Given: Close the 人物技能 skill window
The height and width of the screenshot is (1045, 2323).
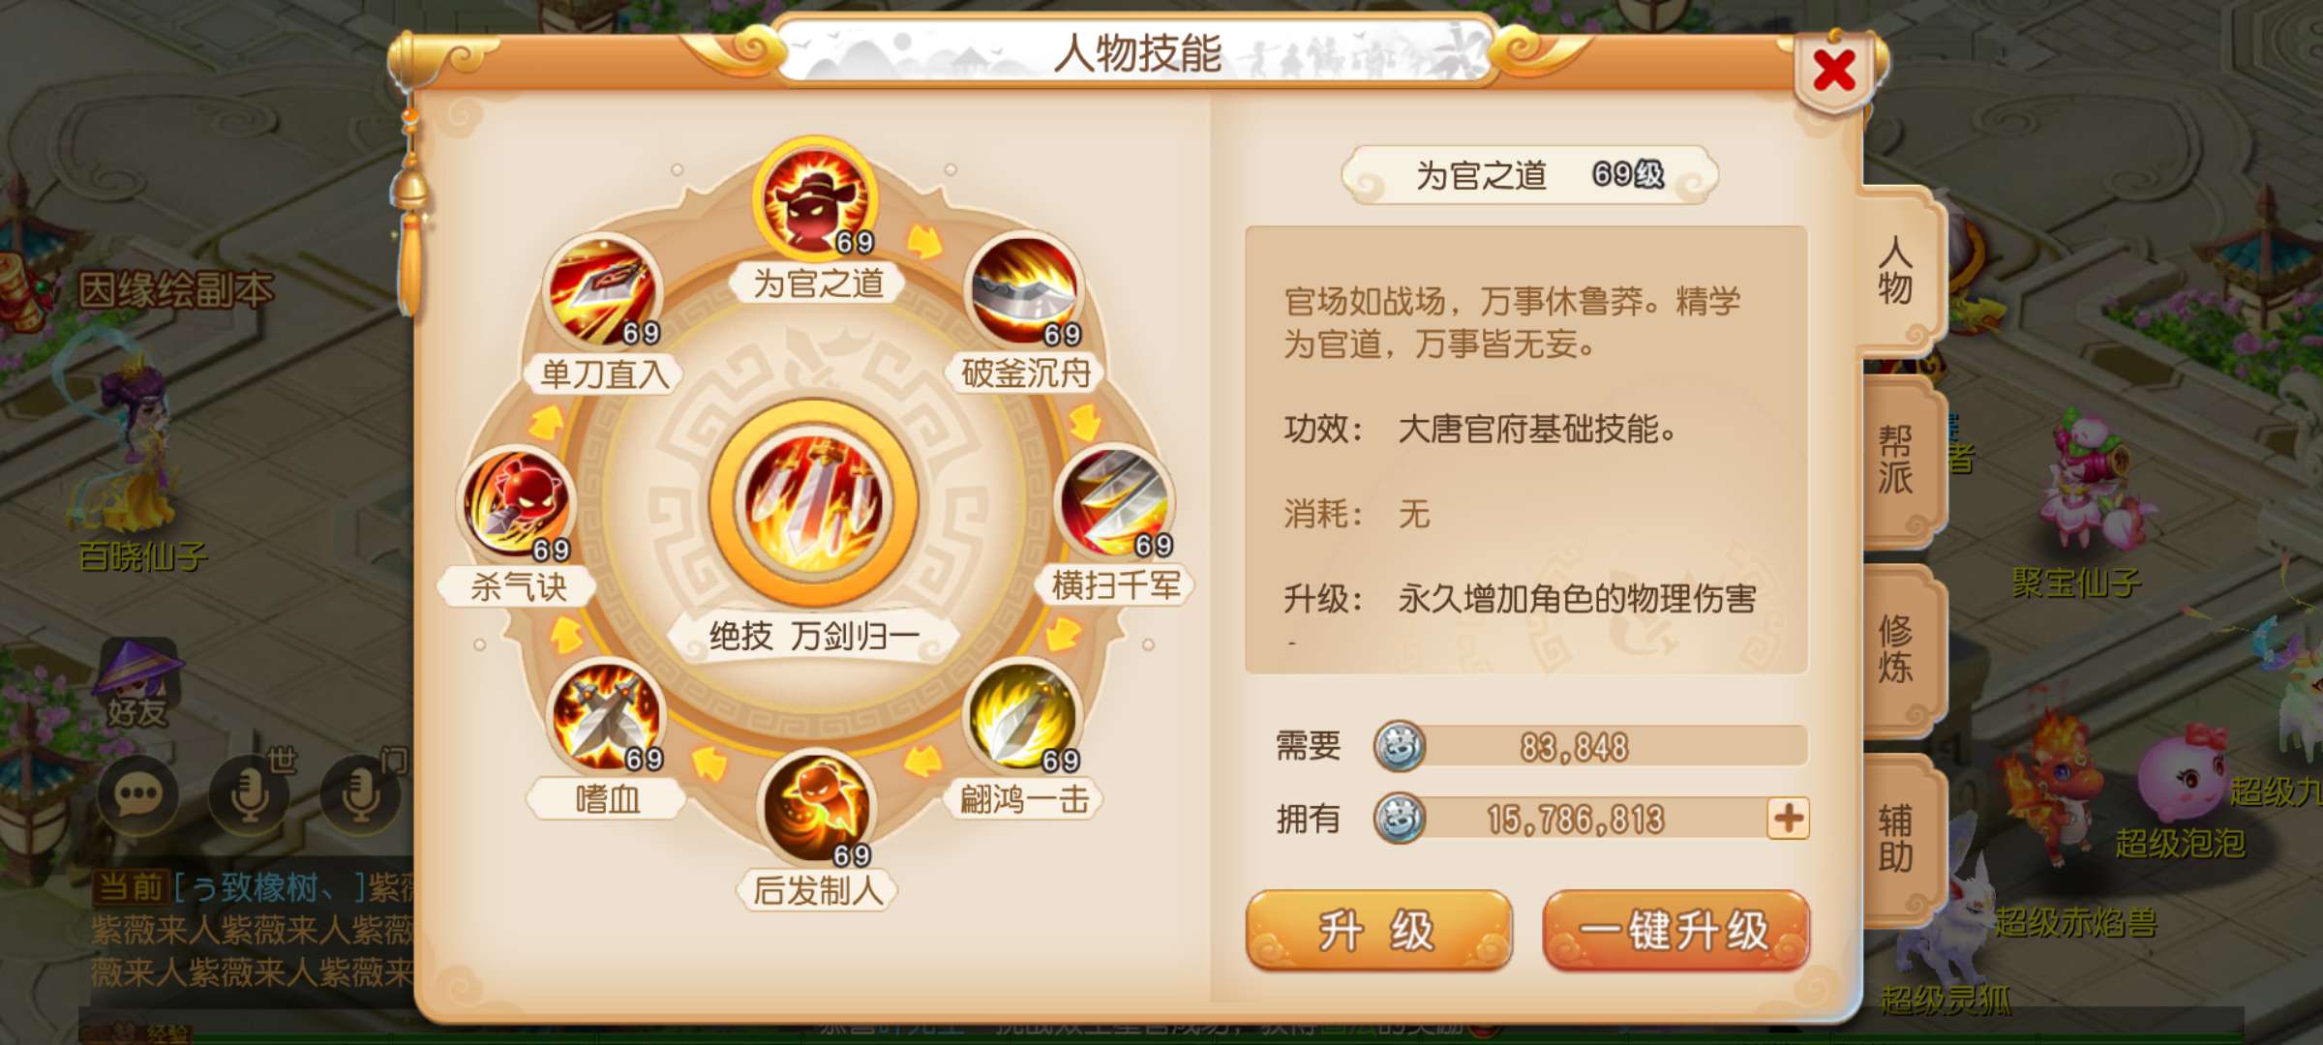Looking at the screenshot, I should tap(1833, 71).
